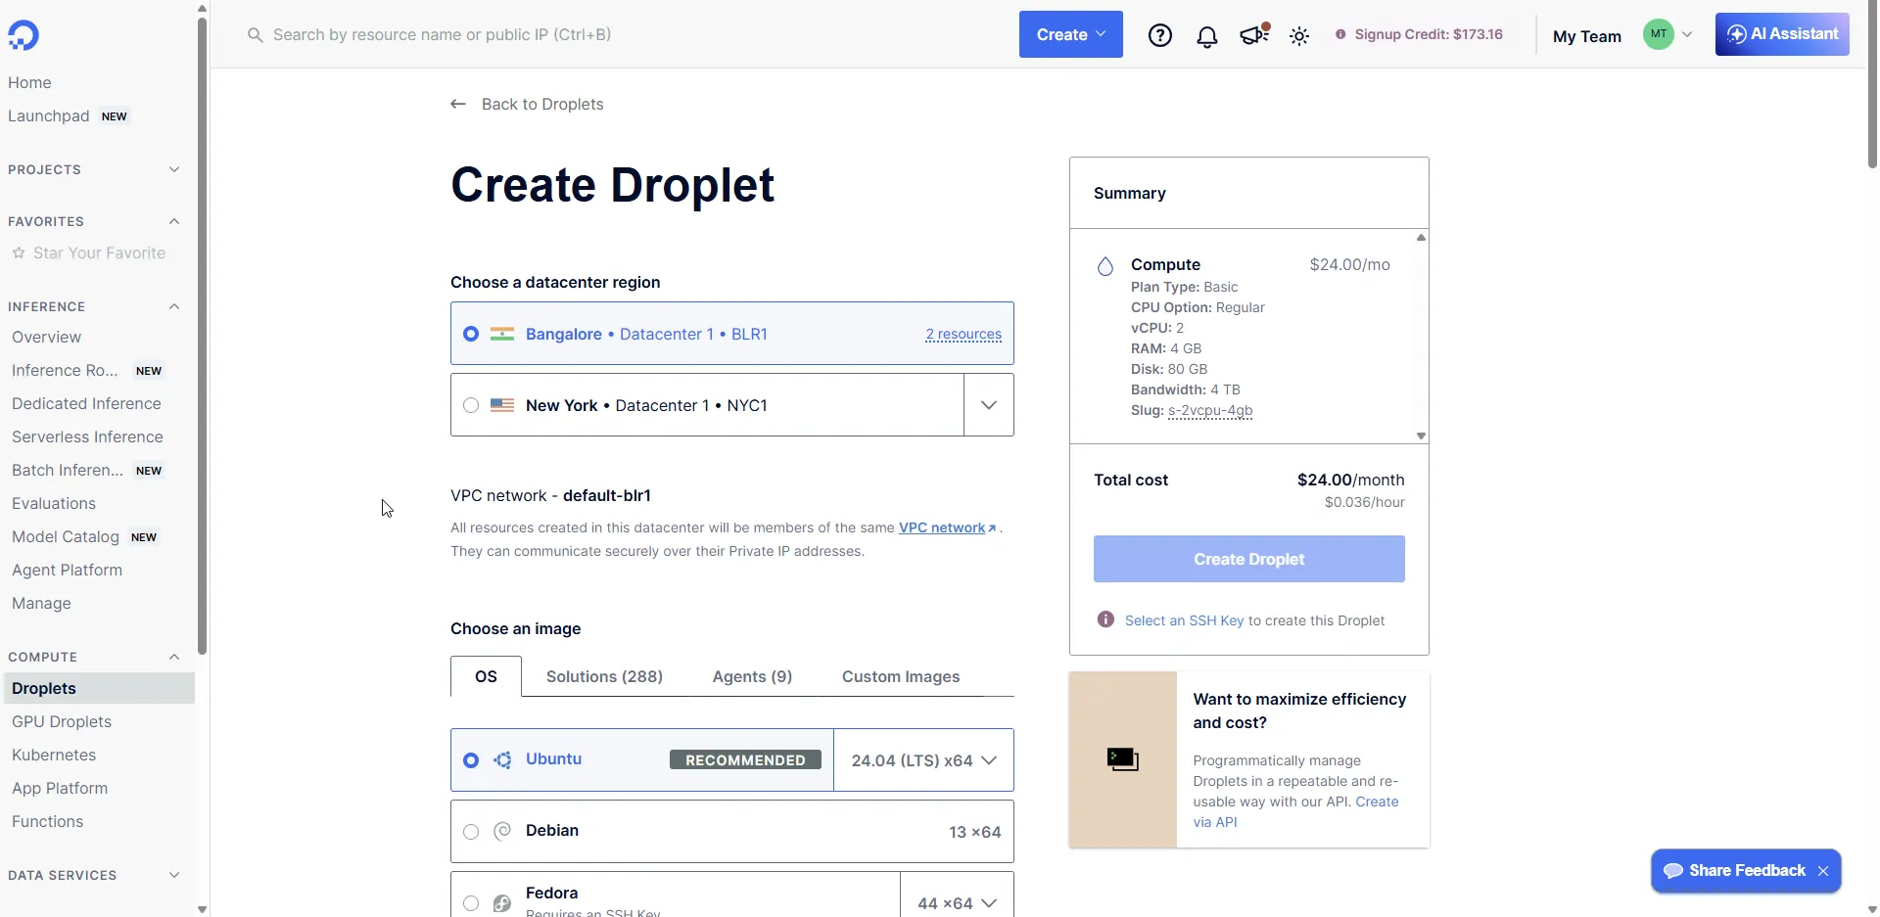Click the AI Assistant button
The image size is (1880, 917).
coord(1782,34)
